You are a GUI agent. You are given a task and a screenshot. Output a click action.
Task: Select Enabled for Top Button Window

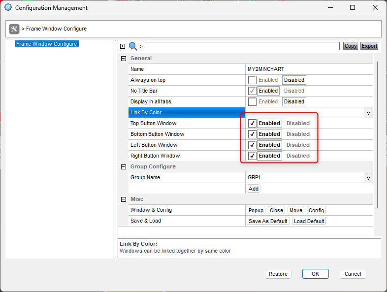(x=269, y=123)
